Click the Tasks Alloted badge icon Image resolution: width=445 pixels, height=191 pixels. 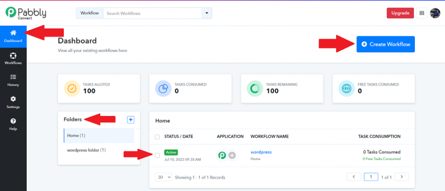click(x=72, y=88)
